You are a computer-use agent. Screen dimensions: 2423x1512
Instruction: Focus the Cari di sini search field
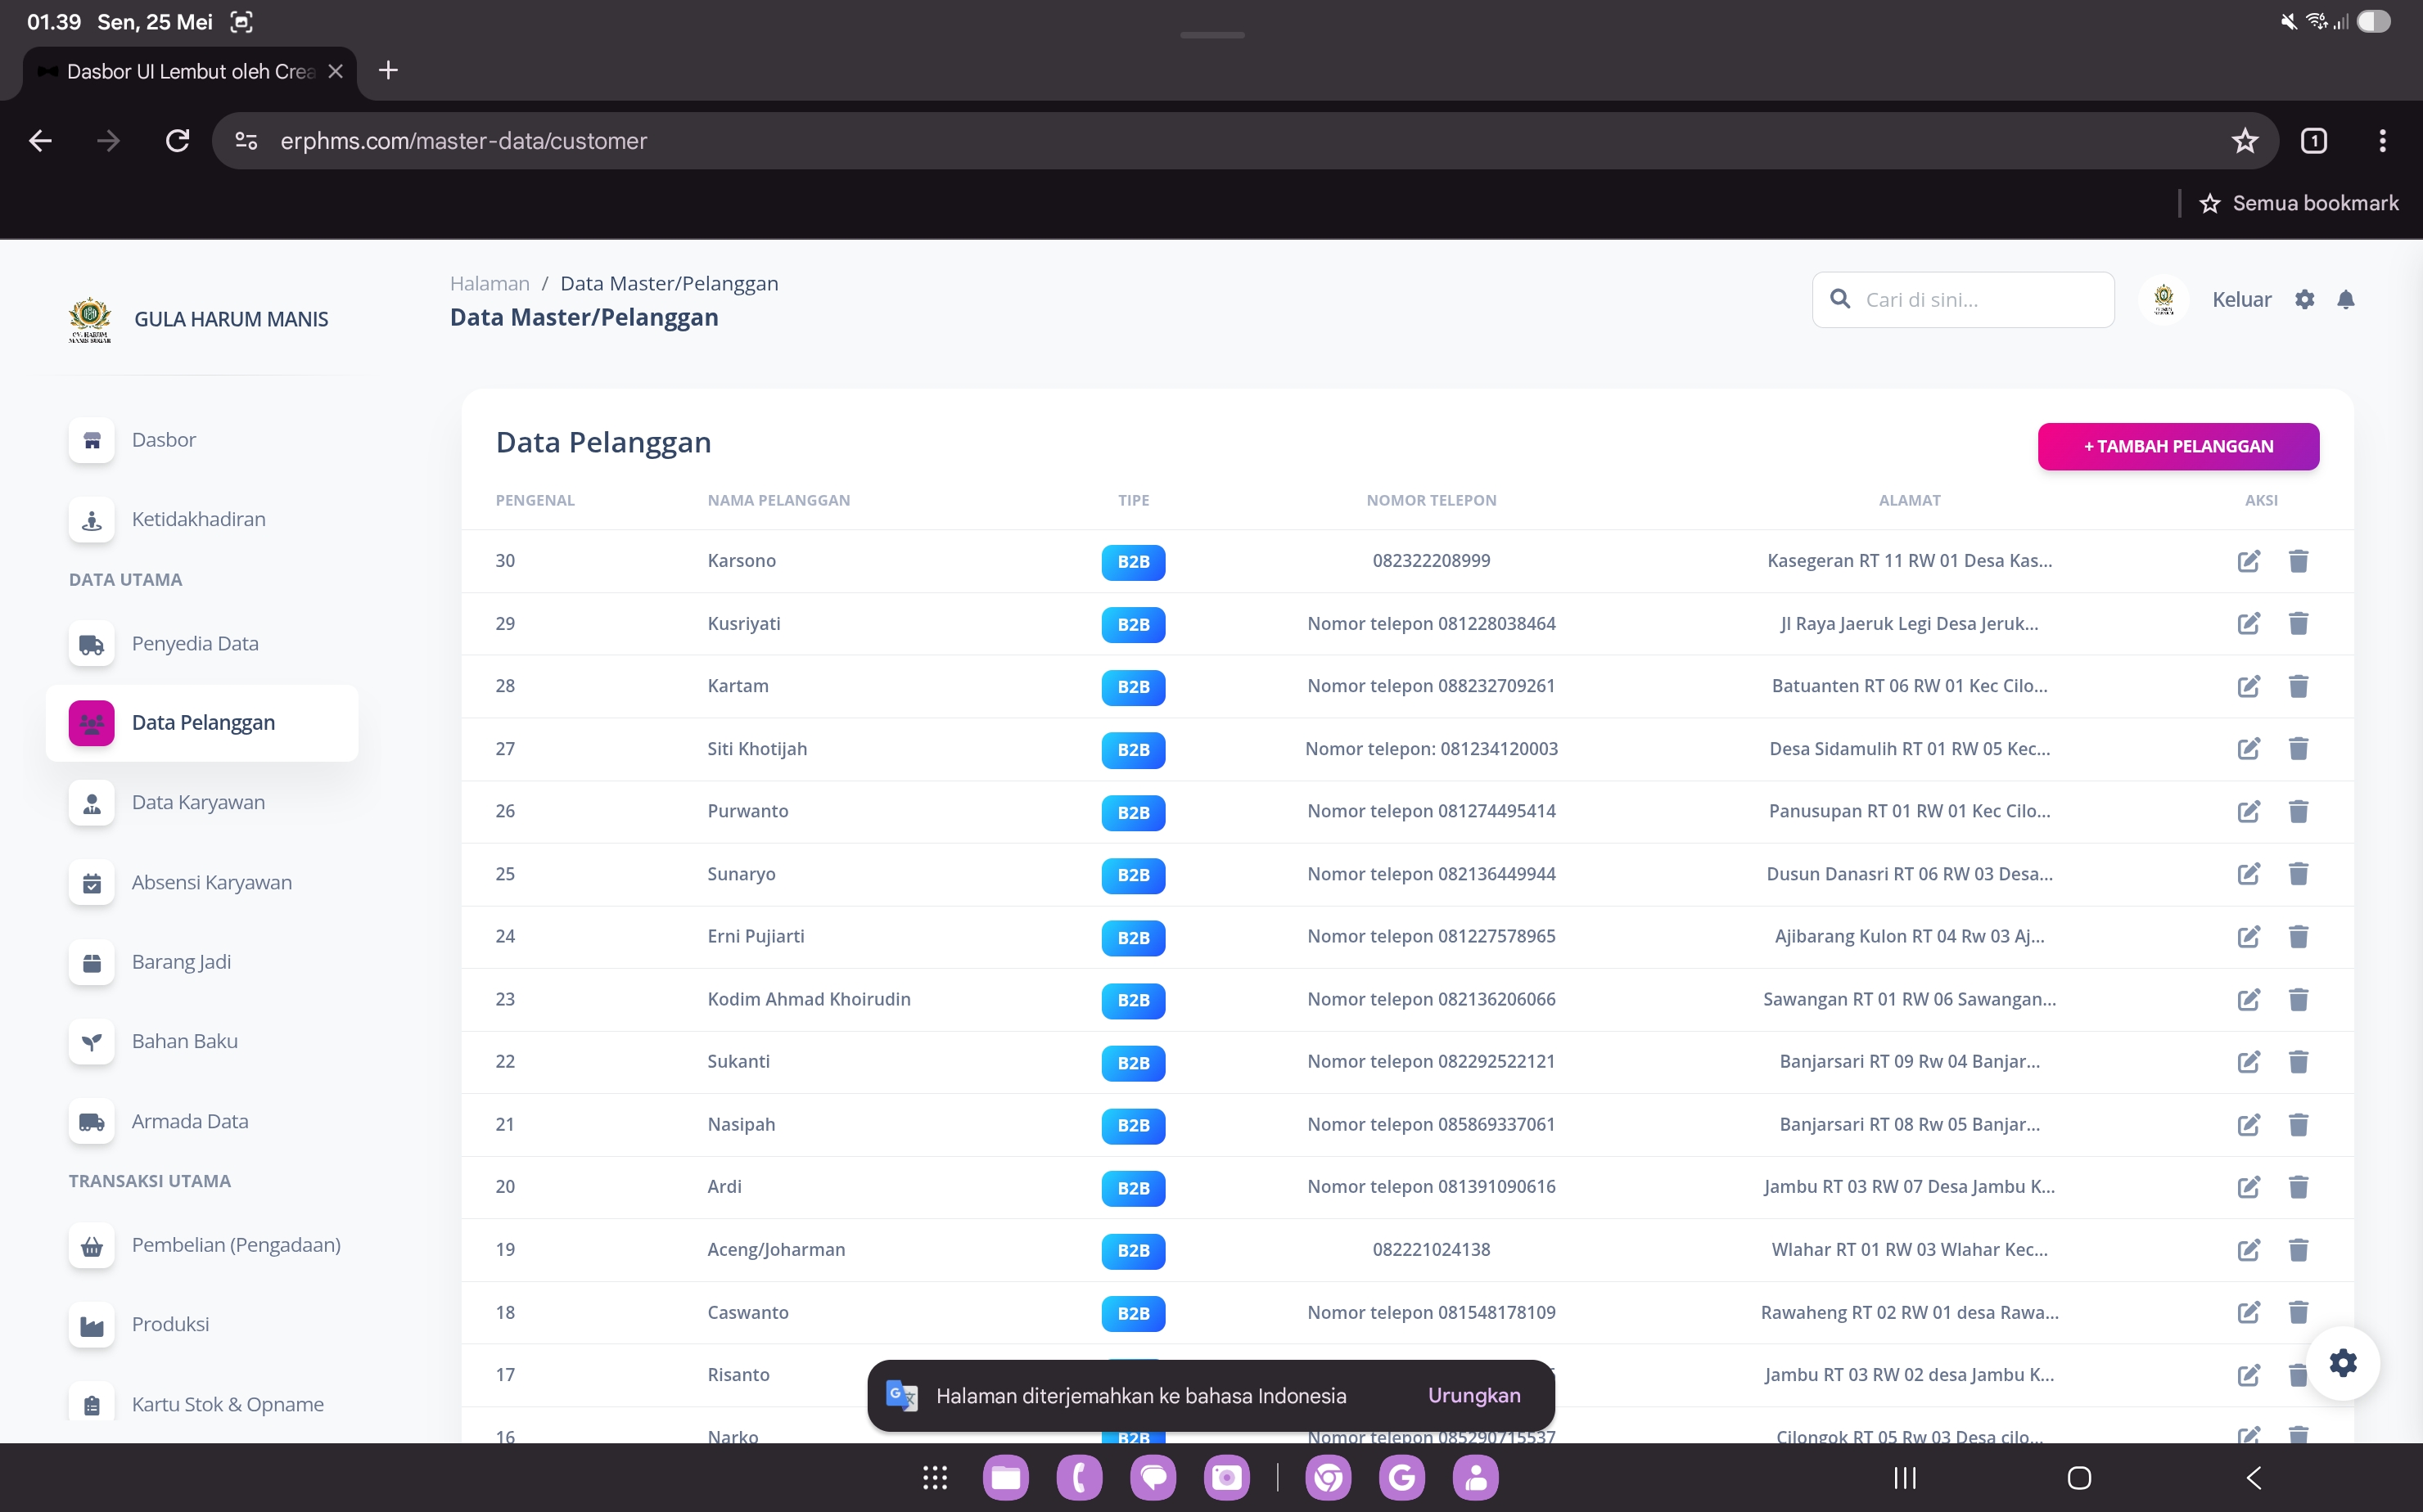[x=1963, y=299]
